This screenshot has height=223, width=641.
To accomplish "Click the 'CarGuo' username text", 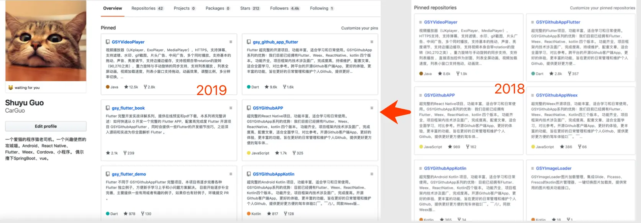I will pyautogui.click(x=15, y=110).
